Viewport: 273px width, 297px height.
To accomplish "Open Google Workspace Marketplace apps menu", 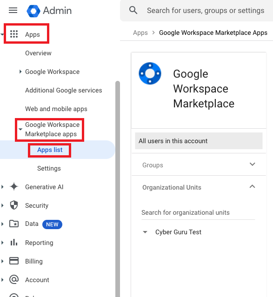I will pyautogui.click(x=53, y=129).
